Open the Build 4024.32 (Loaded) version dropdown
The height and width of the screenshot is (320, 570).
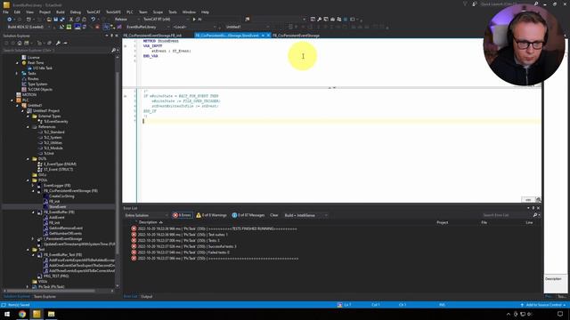tap(30, 27)
